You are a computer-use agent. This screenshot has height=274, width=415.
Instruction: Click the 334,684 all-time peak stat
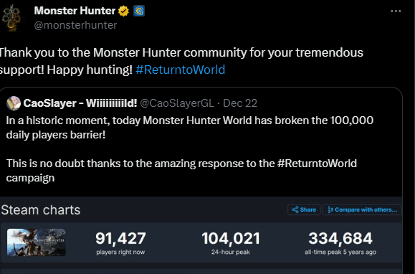click(x=340, y=242)
